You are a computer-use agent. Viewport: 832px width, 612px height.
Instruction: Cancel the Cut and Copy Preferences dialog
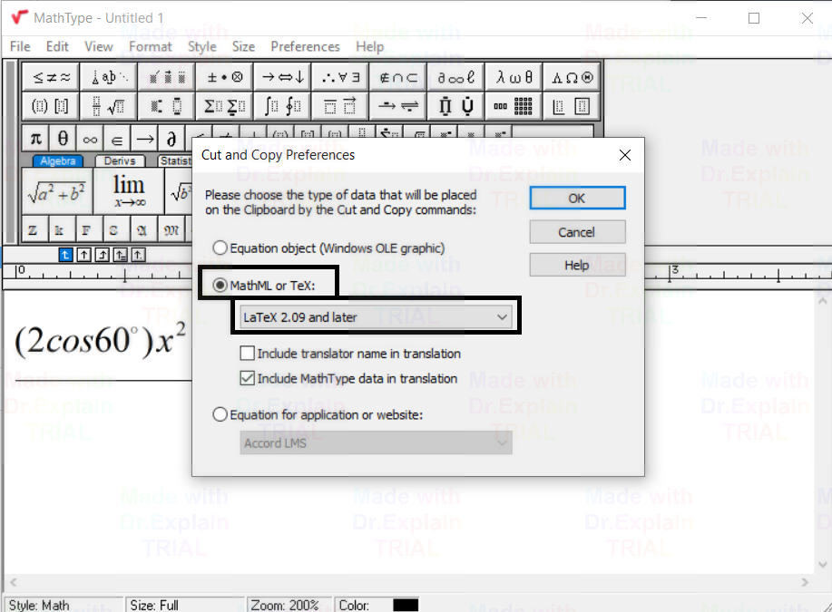tap(577, 232)
